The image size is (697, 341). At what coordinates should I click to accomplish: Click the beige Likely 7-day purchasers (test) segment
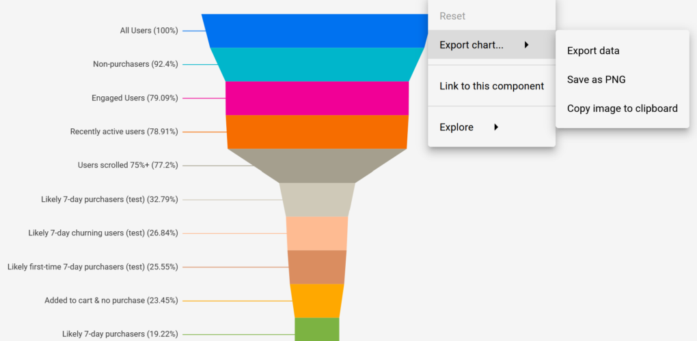click(x=317, y=199)
